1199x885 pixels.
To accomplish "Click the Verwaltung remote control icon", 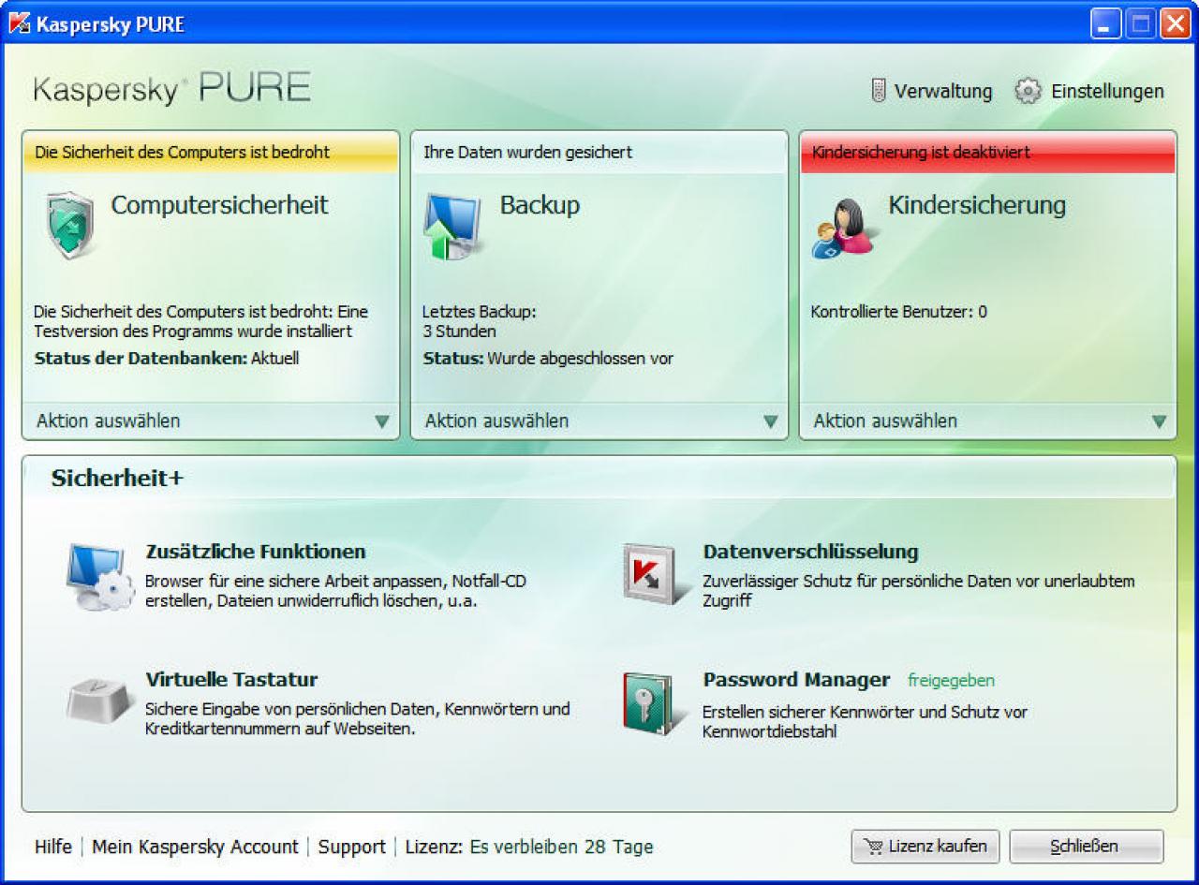I will (x=879, y=91).
